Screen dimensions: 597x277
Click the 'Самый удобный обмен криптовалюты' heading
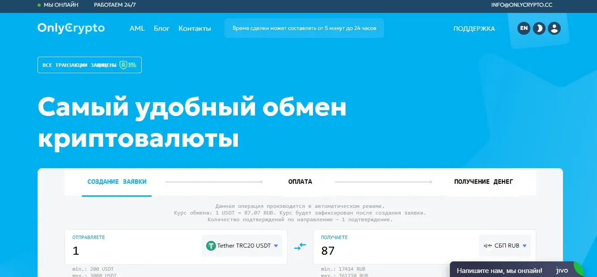pos(192,123)
